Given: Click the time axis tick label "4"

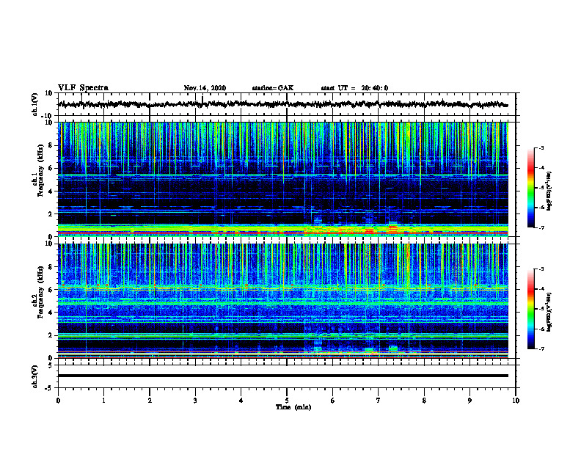Looking at the screenshot, I should point(241,401).
